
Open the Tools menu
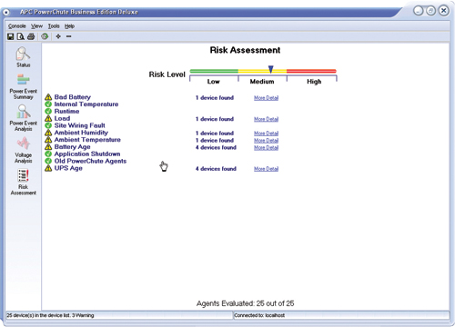point(54,26)
